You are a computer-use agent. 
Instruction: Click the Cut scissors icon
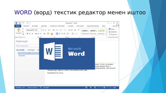(x=23, y=29)
